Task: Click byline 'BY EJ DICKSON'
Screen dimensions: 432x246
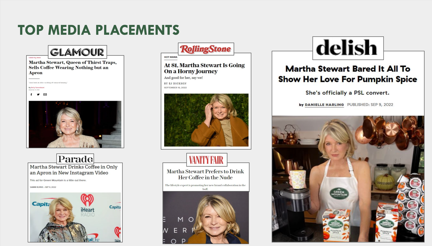Action: point(175,84)
